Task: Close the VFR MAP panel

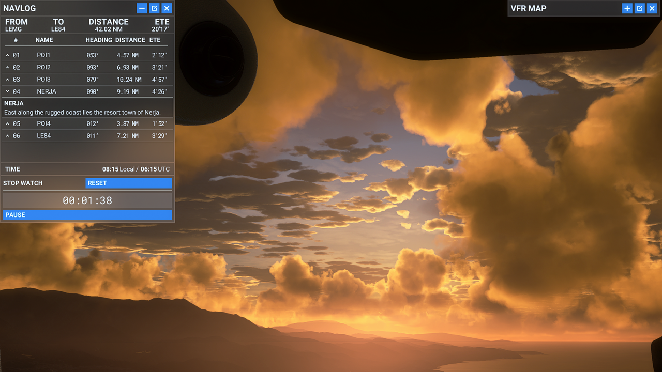Action: click(652, 8)
